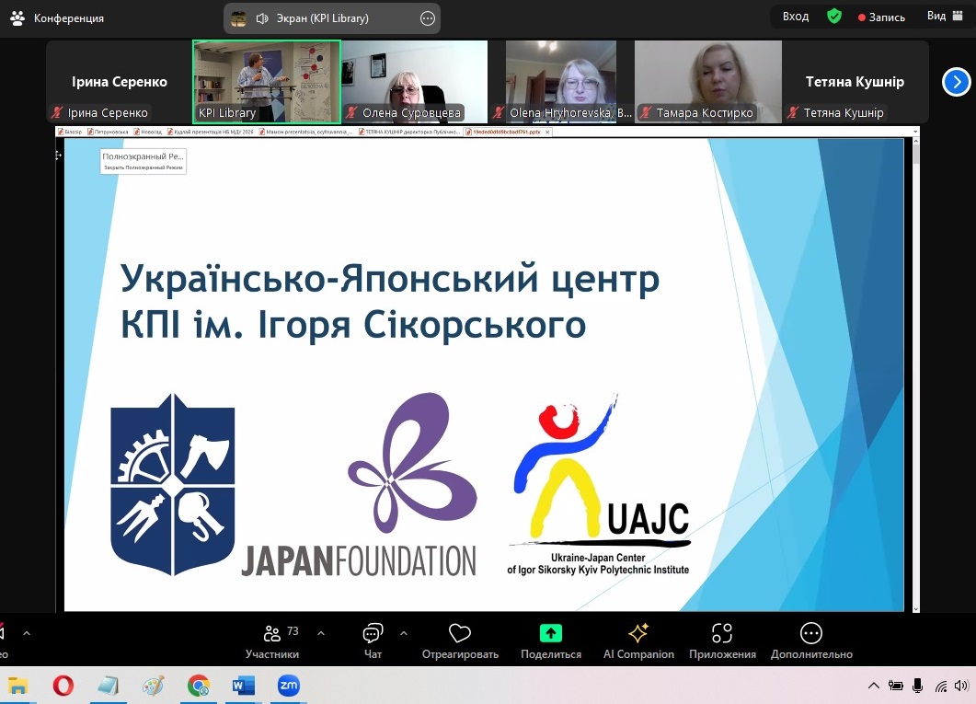
Task: Click muted mic icon beside Ірина Серенко
Action: [57, 112]
